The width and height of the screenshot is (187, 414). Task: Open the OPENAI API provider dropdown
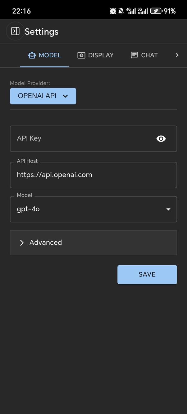coord(43,96)
